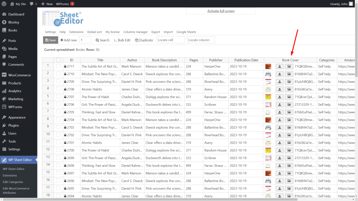Image resolution: width=358 pixels, height=201 pixels.
Task: Open the Extensions menu
Action: point(76,32)
